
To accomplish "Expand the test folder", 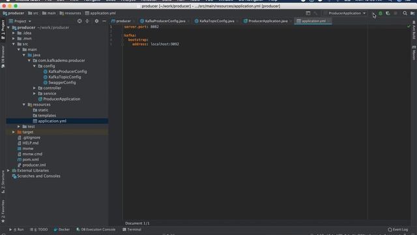I will tap(19, 127).
